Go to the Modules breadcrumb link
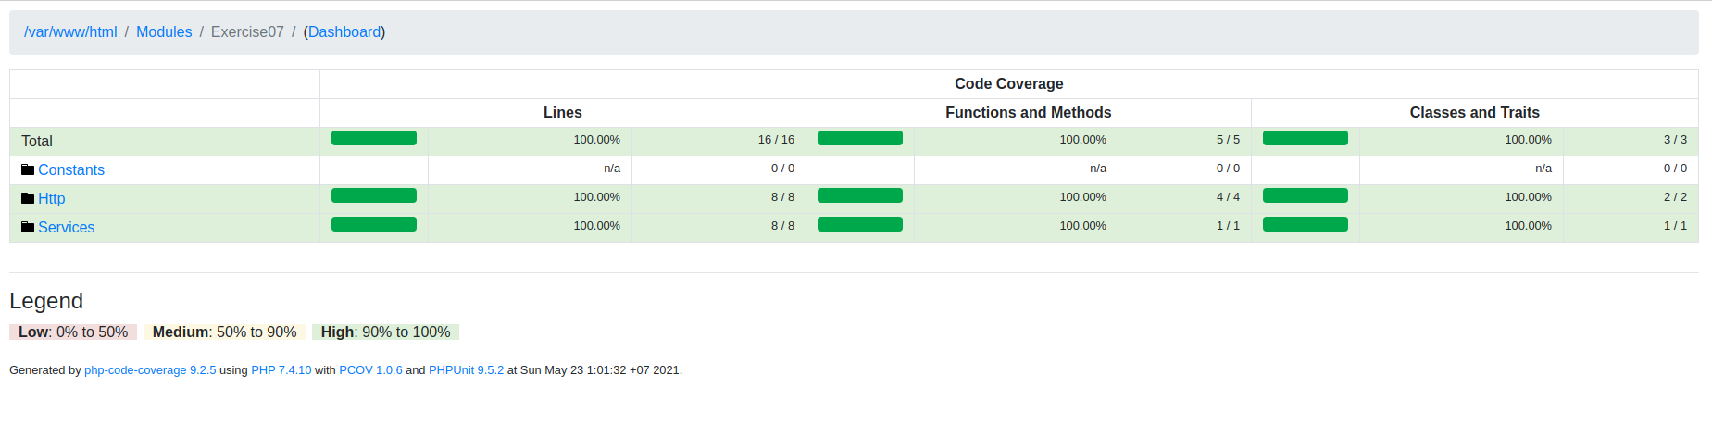The width and height of the screenshot is (1712, 438). pos(164,31)
